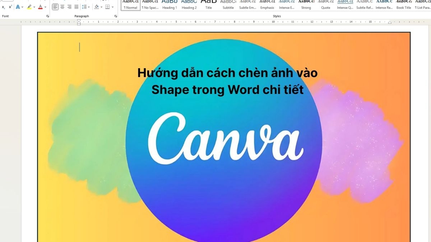Apply the red font color

(x=41, y=7)
